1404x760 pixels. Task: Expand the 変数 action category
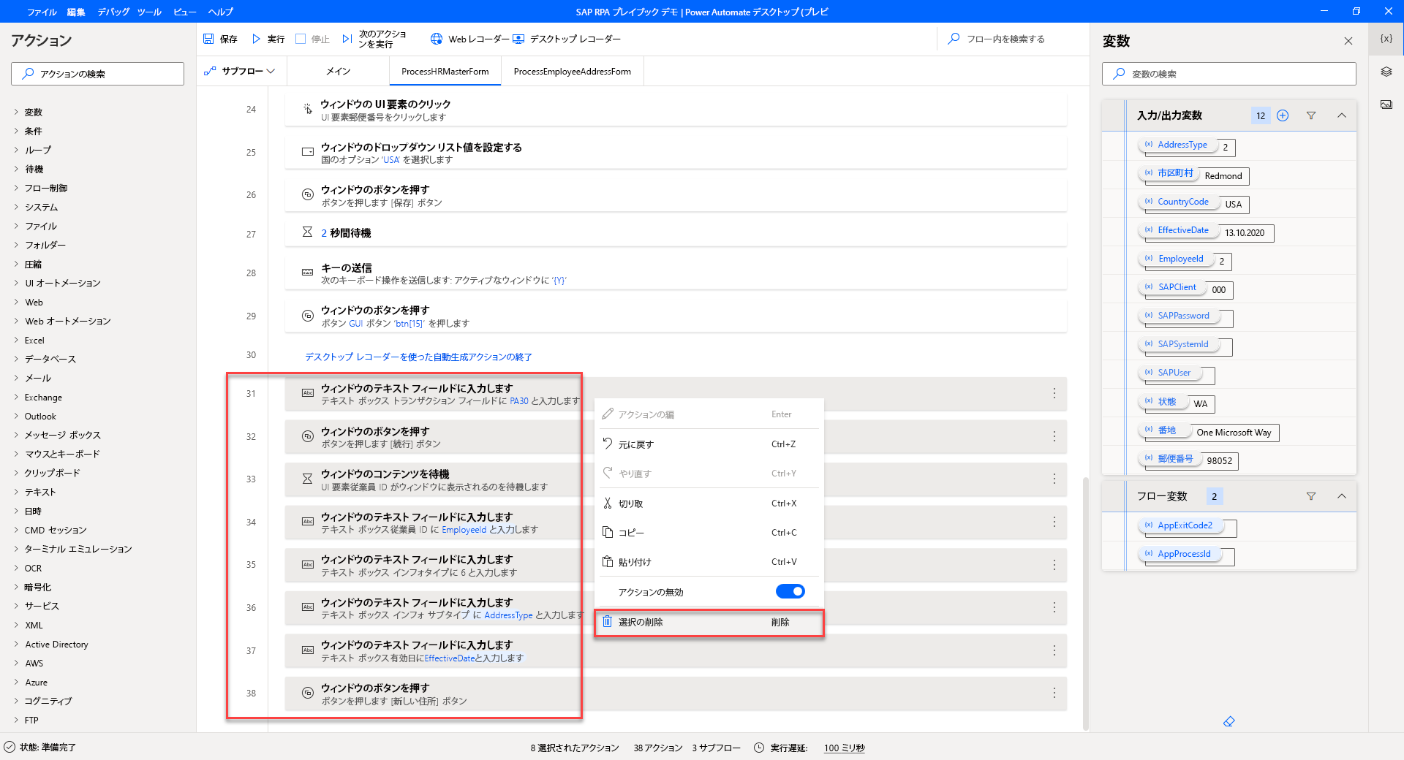(16, 112)
